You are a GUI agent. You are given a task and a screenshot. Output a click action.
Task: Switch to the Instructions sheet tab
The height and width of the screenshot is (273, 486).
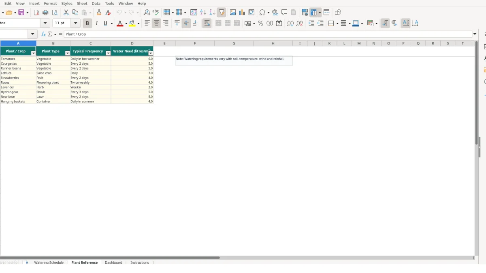coord(140,262)
